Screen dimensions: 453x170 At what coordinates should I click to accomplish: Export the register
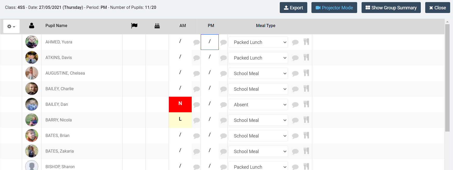(293, 8)
